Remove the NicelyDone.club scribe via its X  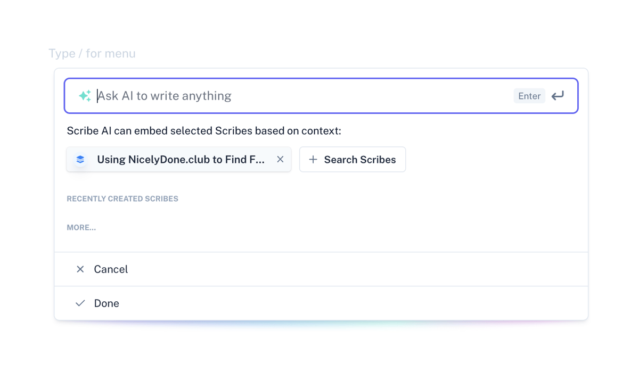(x=281, y=159)
